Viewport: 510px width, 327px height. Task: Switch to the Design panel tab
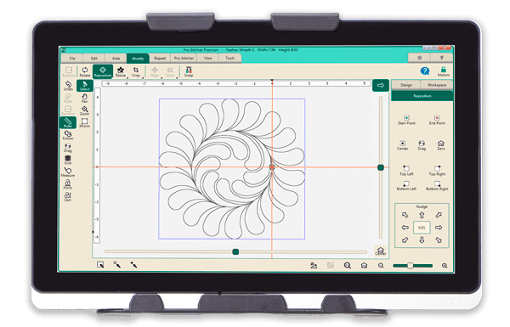click(x=406, y=85)
